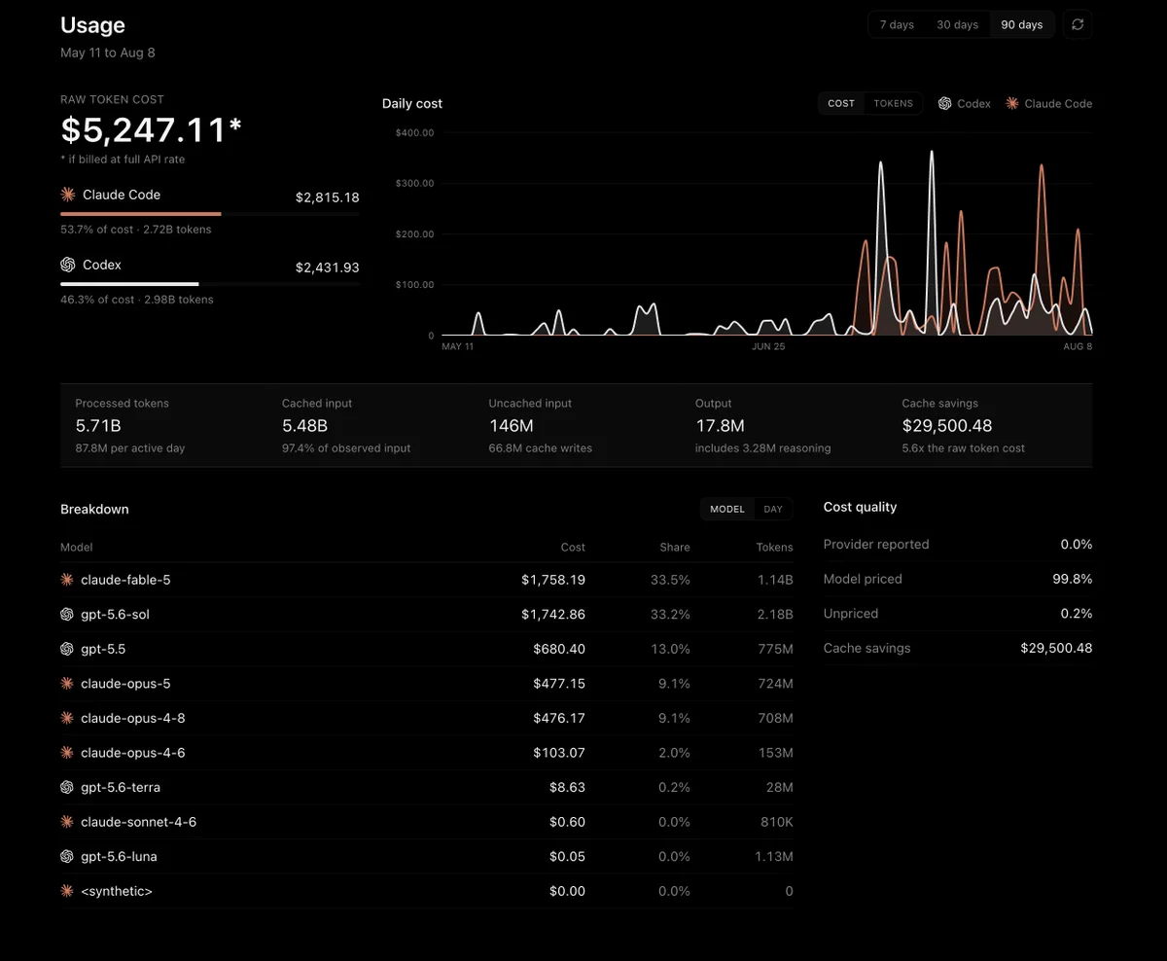This screenshot has height=961, width=1167.
Task: Click the Share column header
Action: tap(675, 548)
